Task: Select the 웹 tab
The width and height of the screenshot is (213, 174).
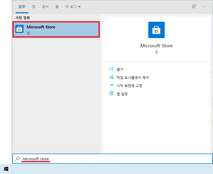Action: [x=57, y=7]
